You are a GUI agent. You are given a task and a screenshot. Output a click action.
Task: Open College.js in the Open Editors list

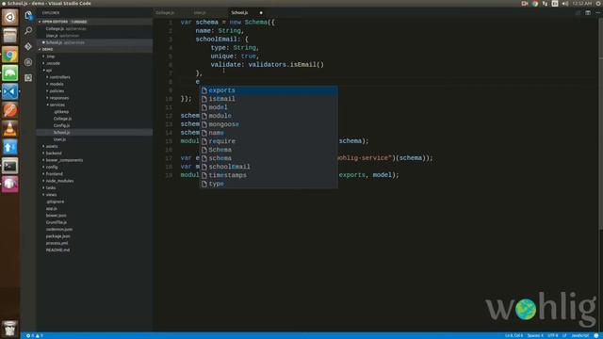click(94, 28)
